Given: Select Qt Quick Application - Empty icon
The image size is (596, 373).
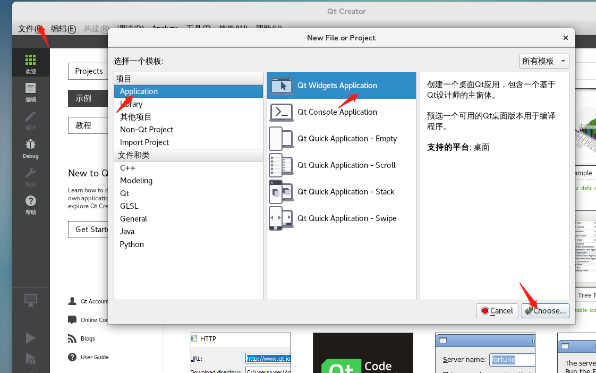Looking at the screenshot, I should point(282,139).
